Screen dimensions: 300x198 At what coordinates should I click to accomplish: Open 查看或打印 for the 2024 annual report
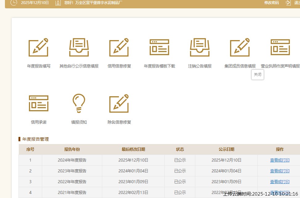[x=280, y=160]
